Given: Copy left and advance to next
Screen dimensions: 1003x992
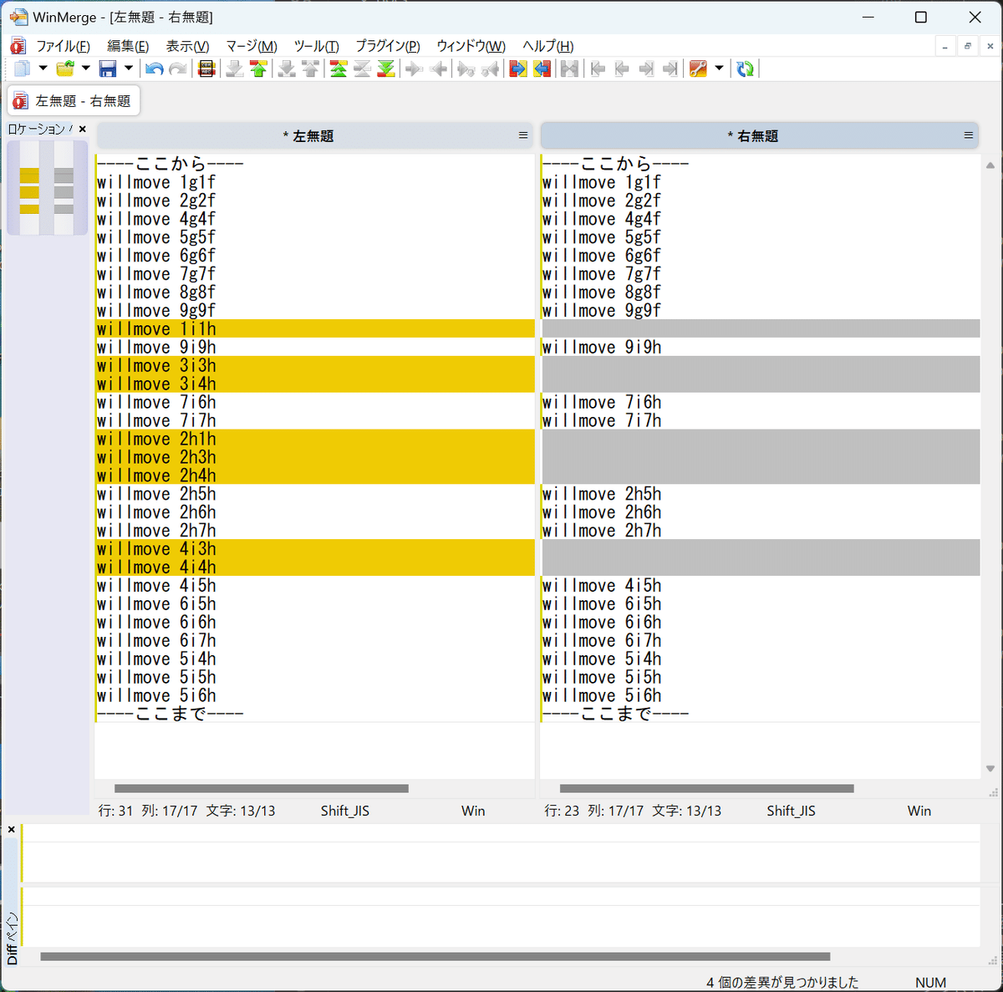Looking at the screenshot, I should (491, 69).
